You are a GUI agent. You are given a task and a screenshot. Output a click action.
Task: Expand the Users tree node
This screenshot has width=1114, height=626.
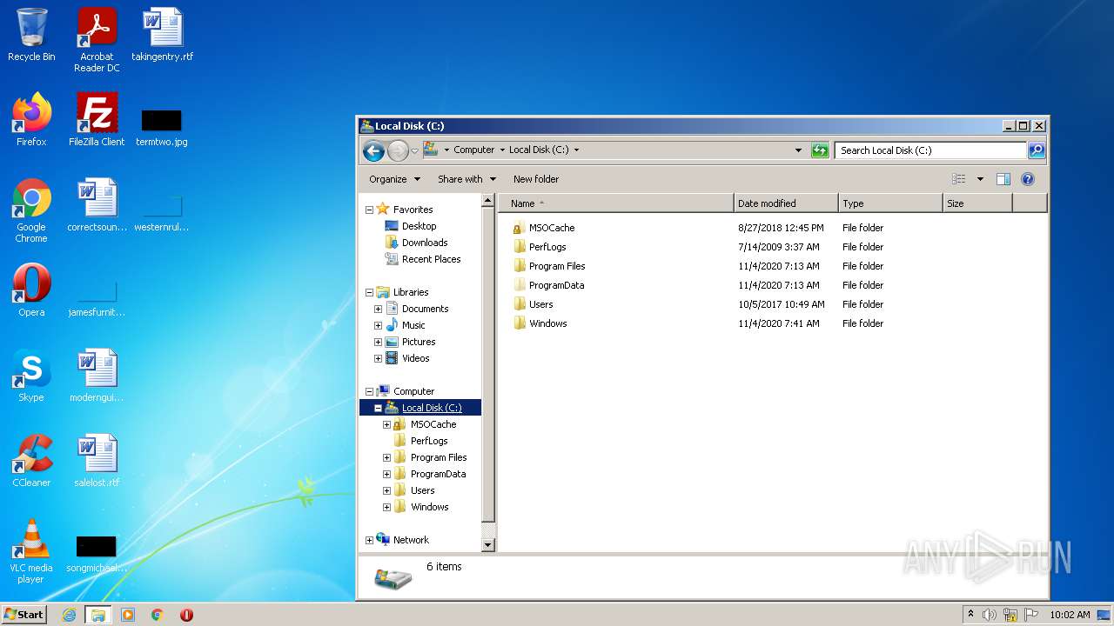[386, 490]
